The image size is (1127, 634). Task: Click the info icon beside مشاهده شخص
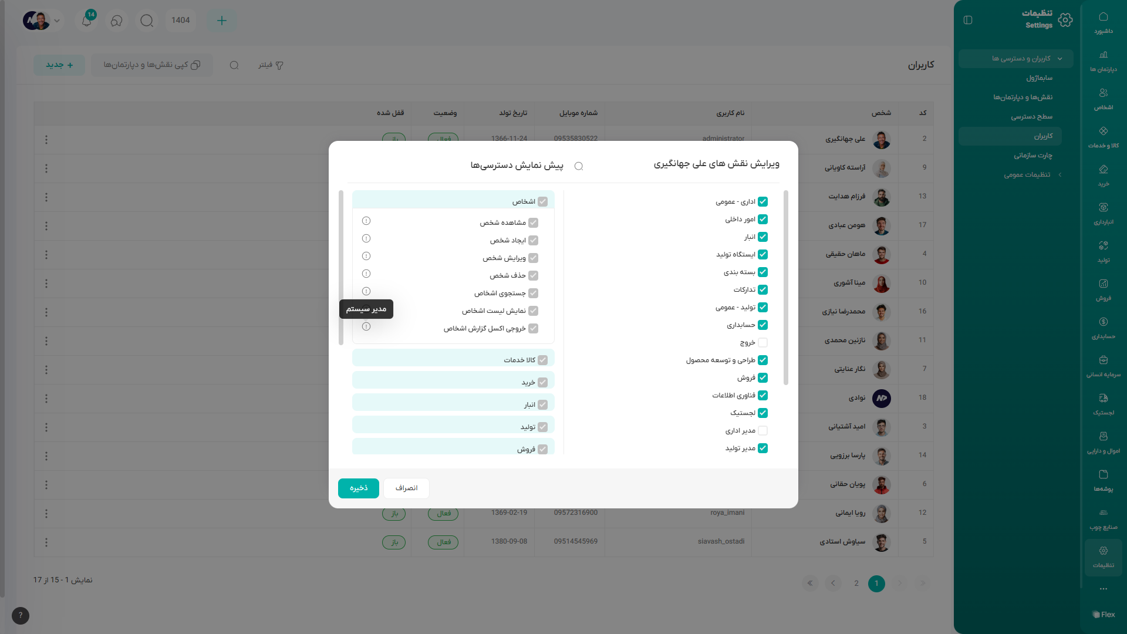pos(366,221)
